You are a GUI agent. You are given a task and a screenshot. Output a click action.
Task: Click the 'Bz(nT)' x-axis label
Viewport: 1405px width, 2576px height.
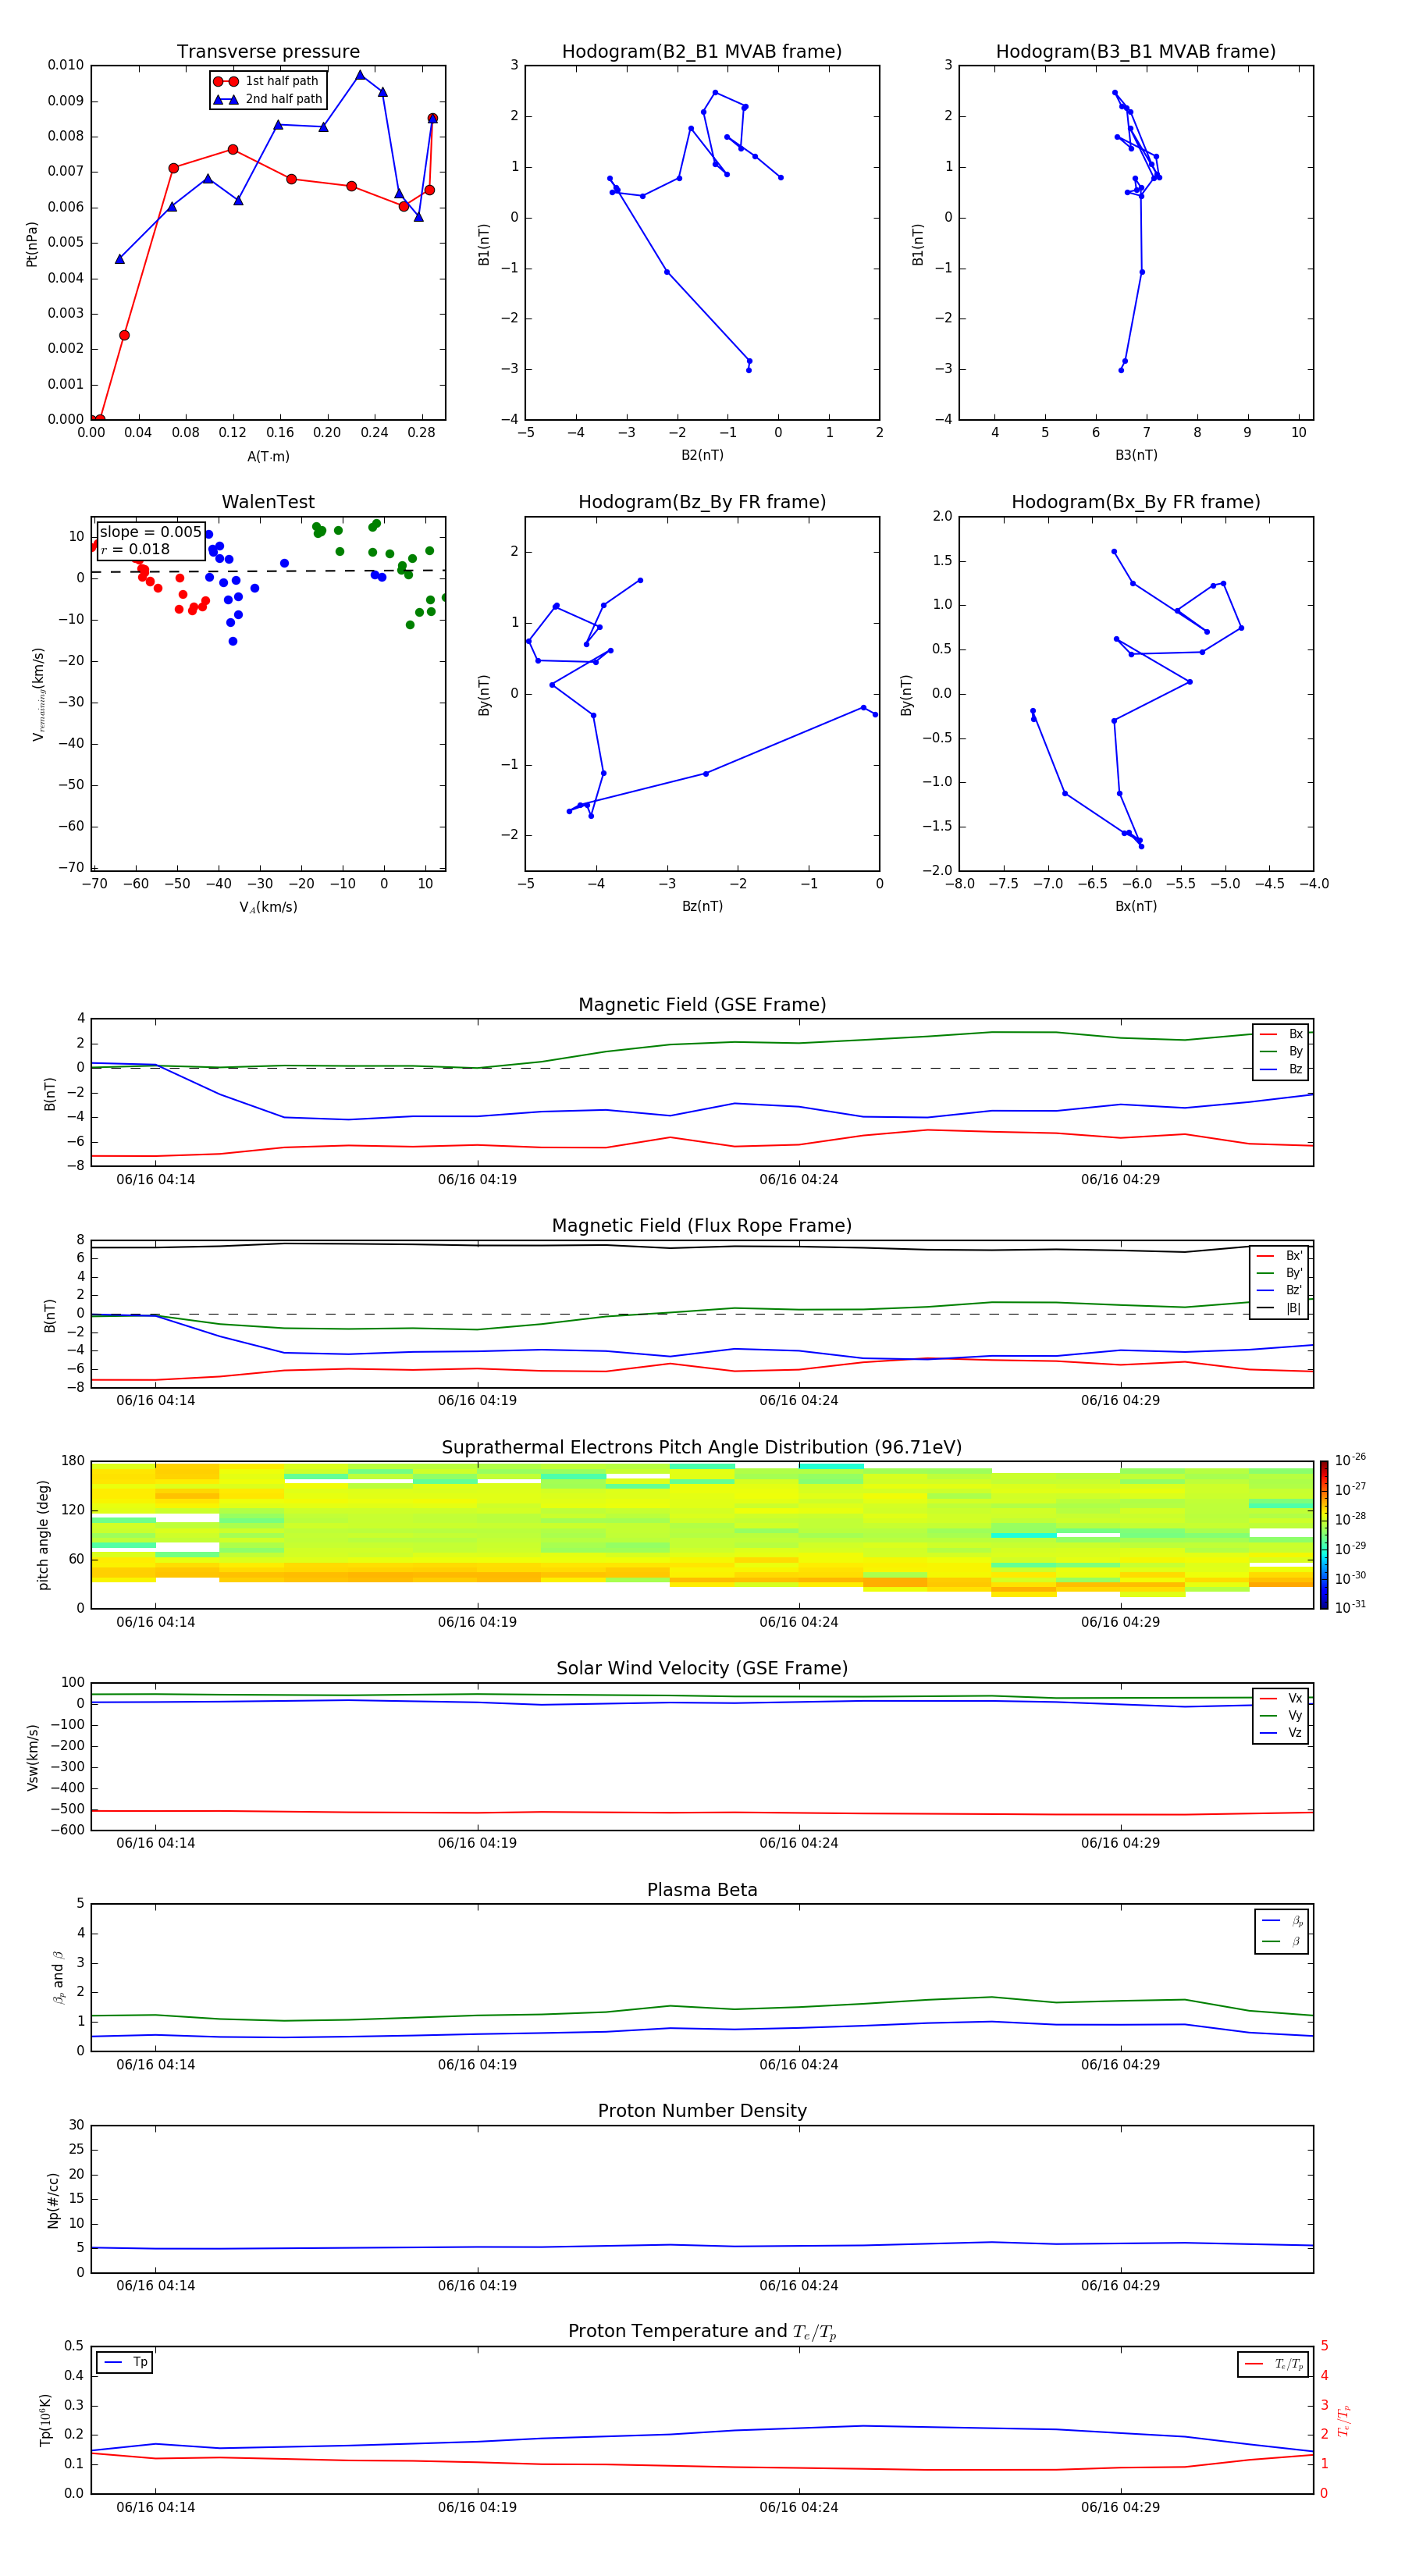[x=702, y=906]
